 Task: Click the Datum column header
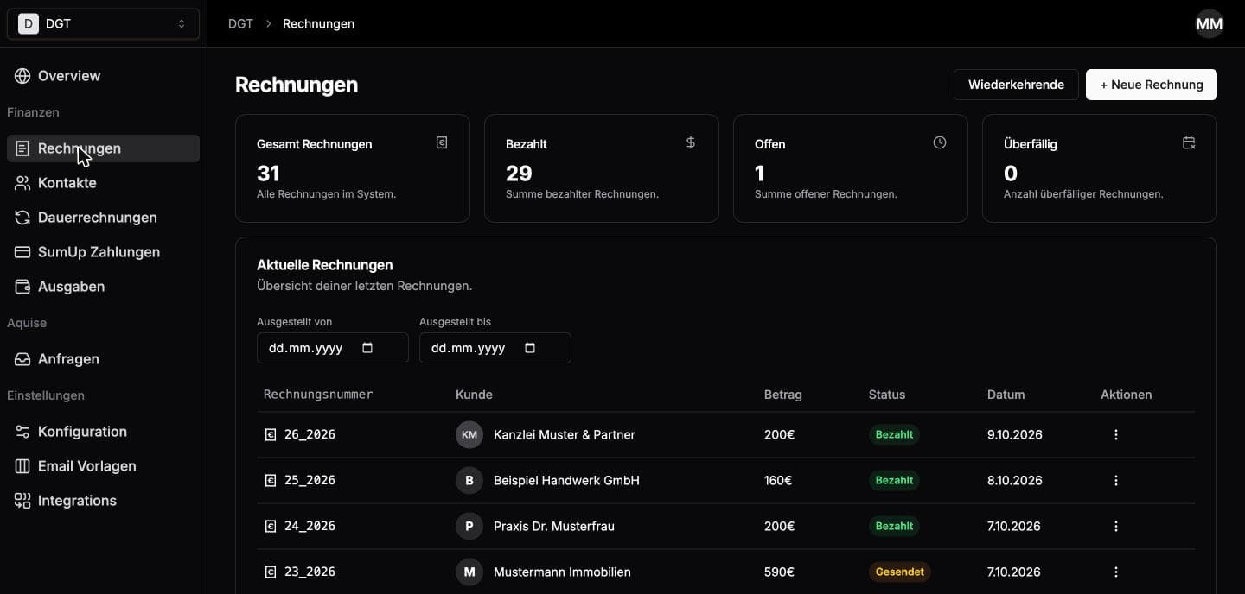1006,395
